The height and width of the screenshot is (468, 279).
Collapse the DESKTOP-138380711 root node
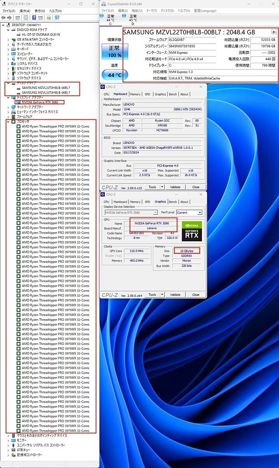[x=4, y=25]
